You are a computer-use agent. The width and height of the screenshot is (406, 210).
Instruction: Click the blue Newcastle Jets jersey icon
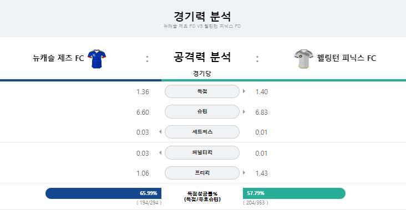[x=97, y=59]
